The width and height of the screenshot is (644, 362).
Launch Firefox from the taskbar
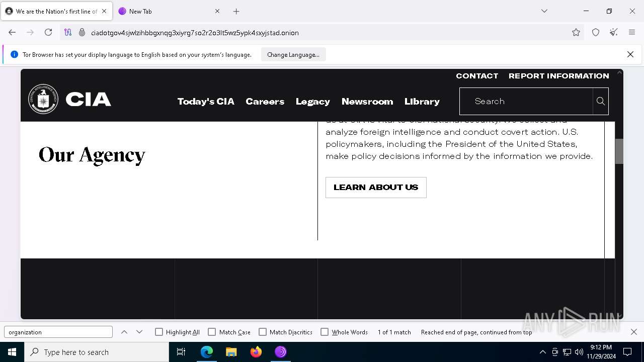(x=256, y=352)
